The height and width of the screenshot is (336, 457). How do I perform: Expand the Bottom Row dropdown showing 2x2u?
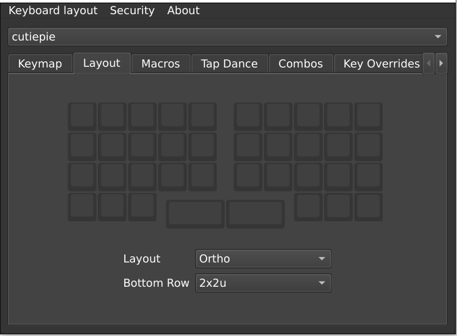pos(263,283)
